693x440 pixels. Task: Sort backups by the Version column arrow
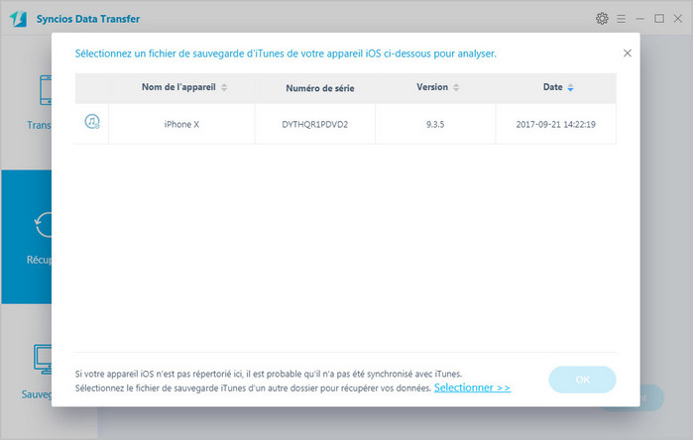pyautogui.click(x=455, y=87)
